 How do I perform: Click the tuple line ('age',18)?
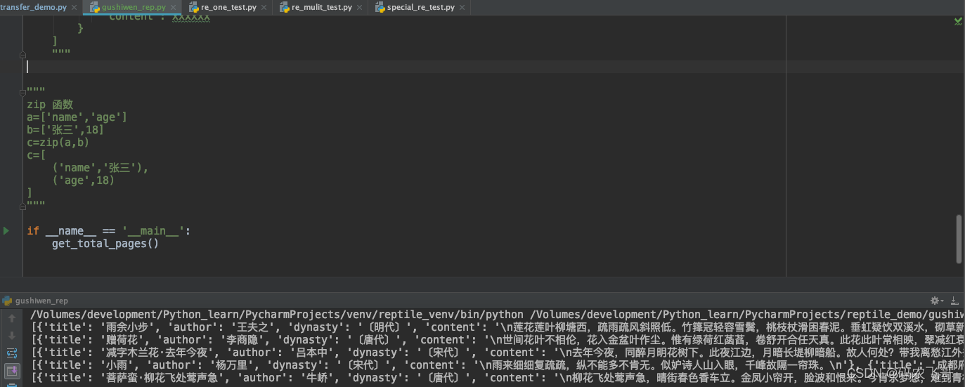tap(83, 181)
